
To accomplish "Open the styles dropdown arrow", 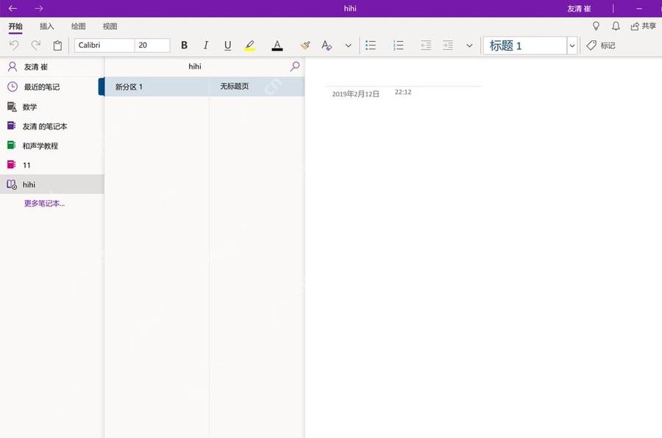I will pos(572,45).
